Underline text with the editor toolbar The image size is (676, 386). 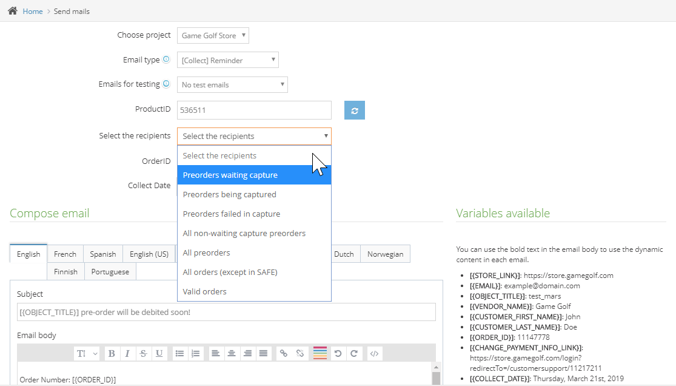point(159,353)
